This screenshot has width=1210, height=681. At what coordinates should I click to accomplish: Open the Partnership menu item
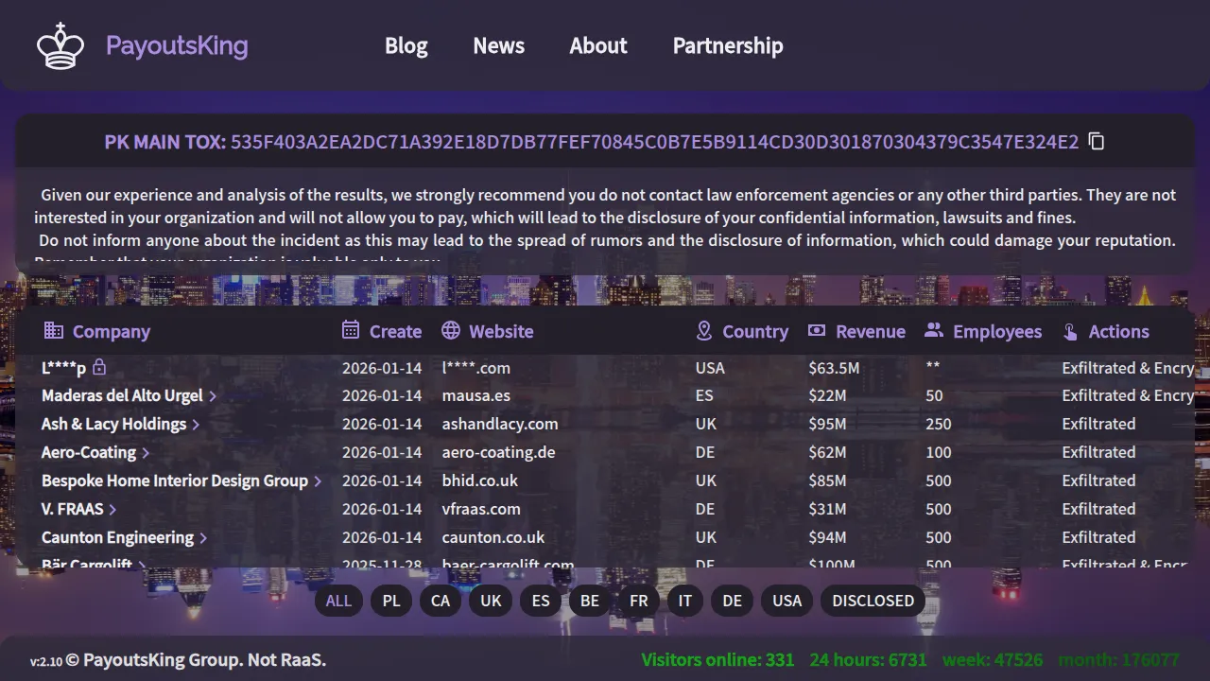click(727, 45)
